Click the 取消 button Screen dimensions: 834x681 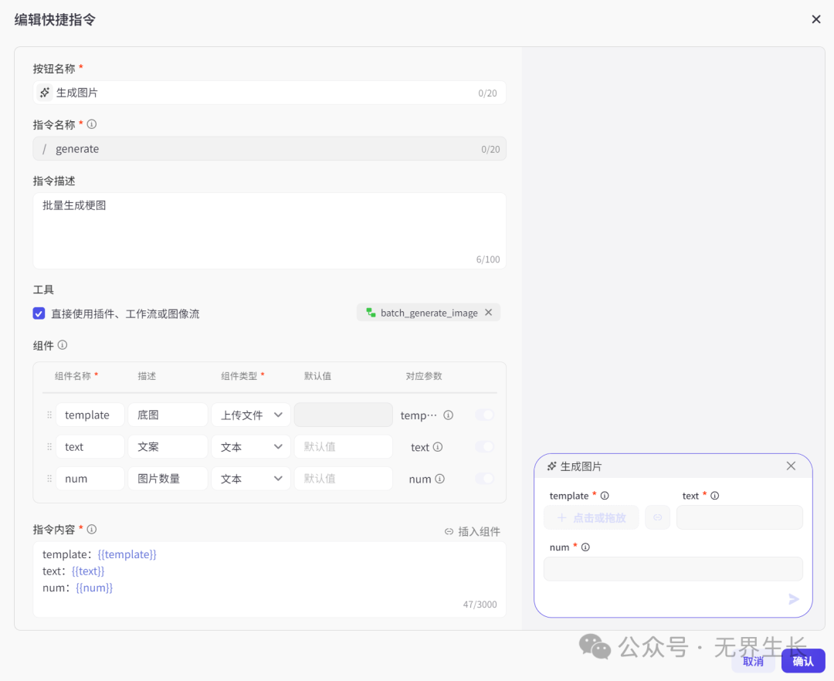(x=753, y=662)
